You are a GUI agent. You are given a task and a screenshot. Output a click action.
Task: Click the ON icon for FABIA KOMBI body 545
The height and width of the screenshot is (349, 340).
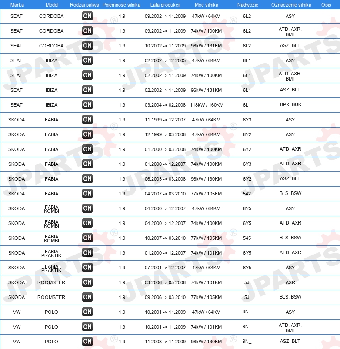[87, 238]
